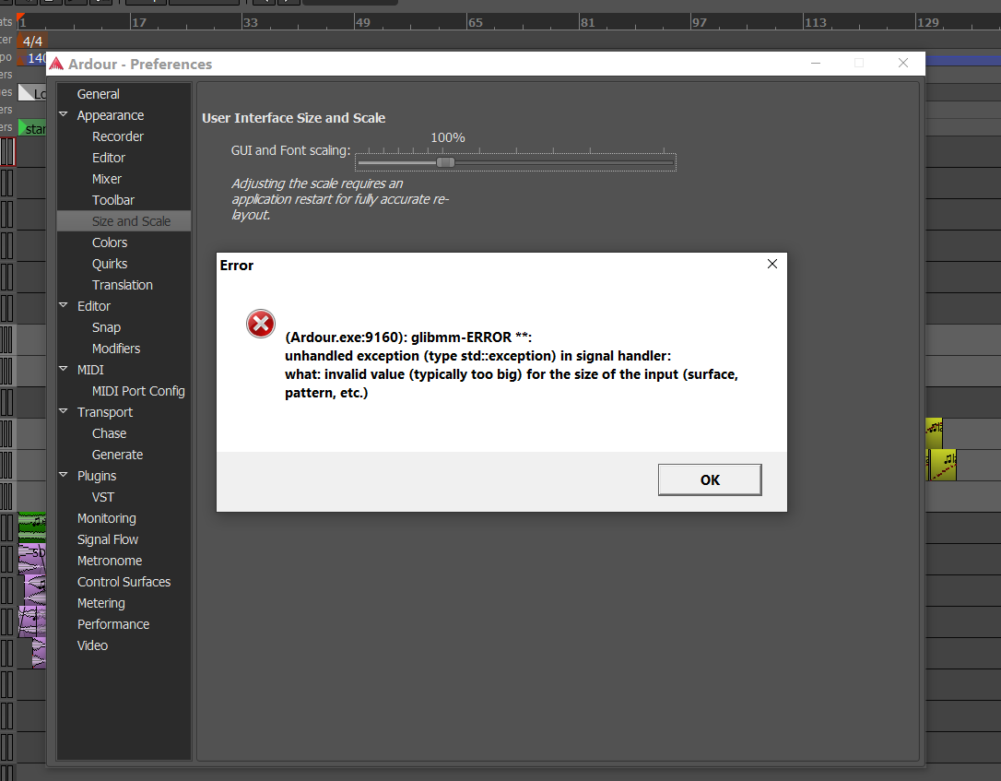This screenshot has width=1001, height=781.
Task: Select the General preferences page
Action: (98, 94)
